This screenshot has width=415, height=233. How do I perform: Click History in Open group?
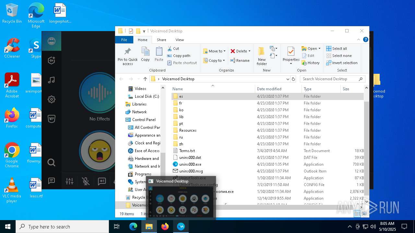[311, 63]
